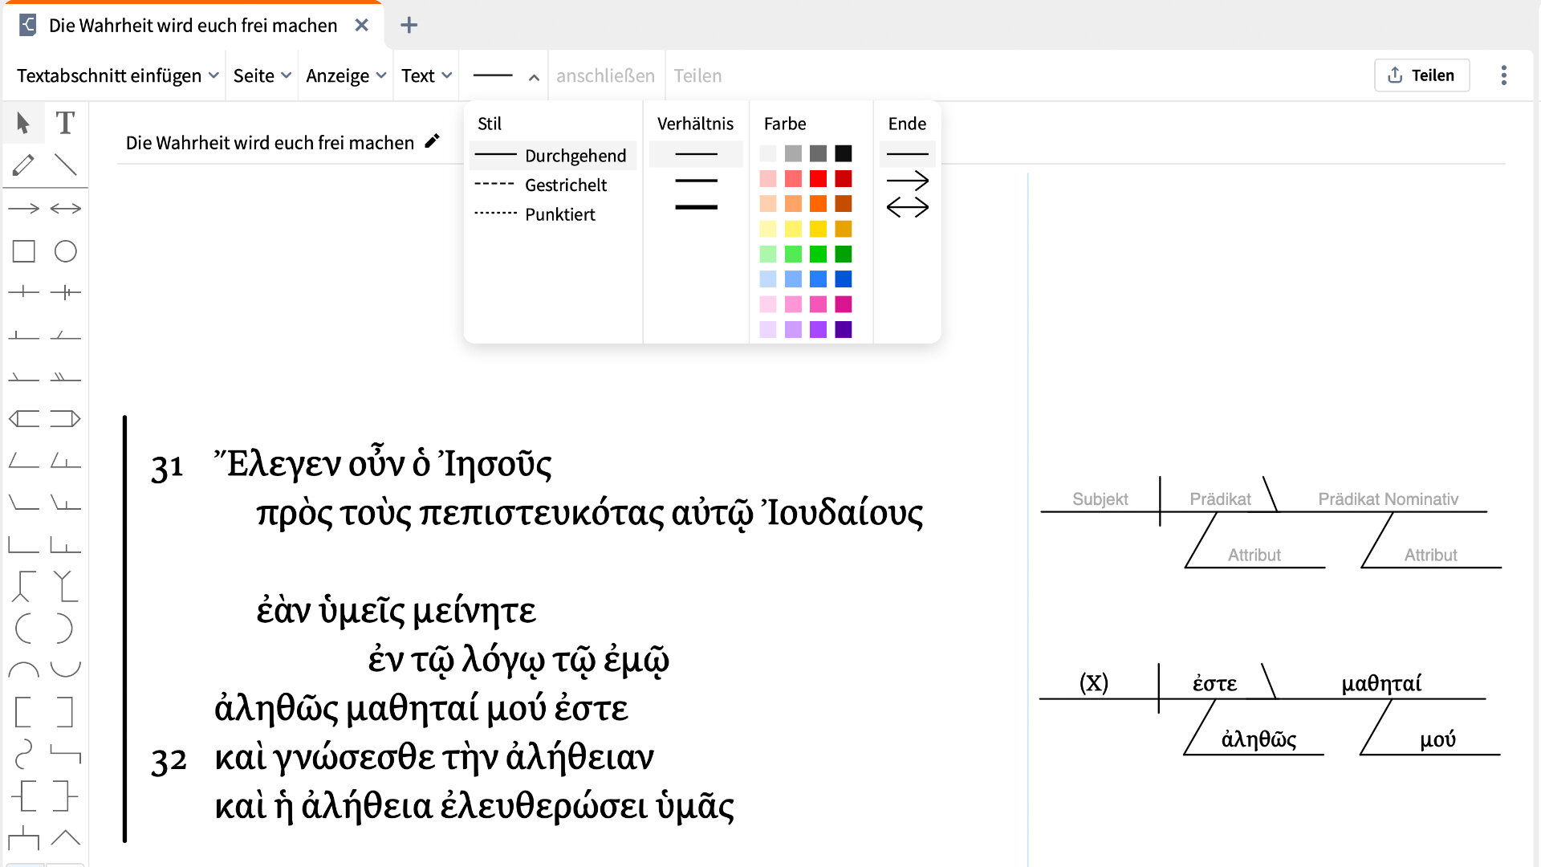The image size is (1541, 867).
Task: Open the Seite dropdown menu
Action: coord(262,75)
